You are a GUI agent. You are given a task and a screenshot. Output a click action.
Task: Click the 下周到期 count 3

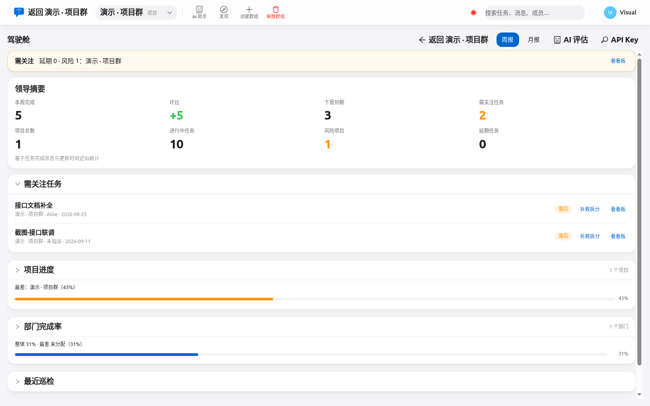(x=328, y=115)
